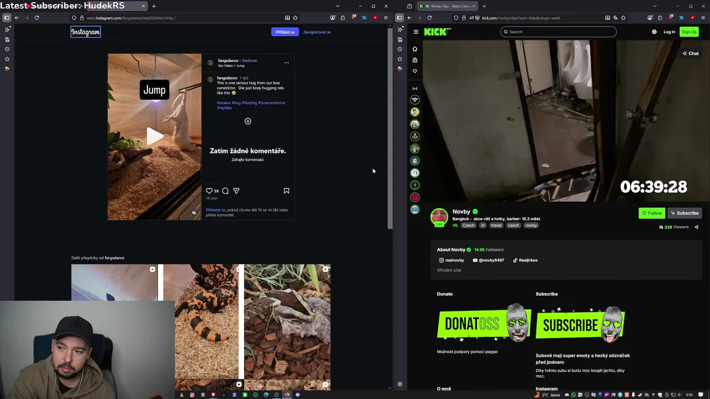The image size is (710, 399).
Task: Bookmark the Kick page with star icon
Action: [x=623, y=18]
